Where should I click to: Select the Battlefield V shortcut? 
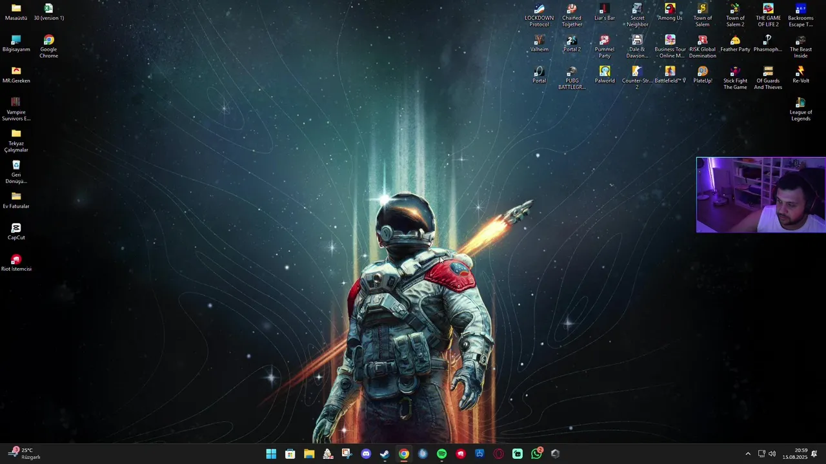[x=670, y=75]
